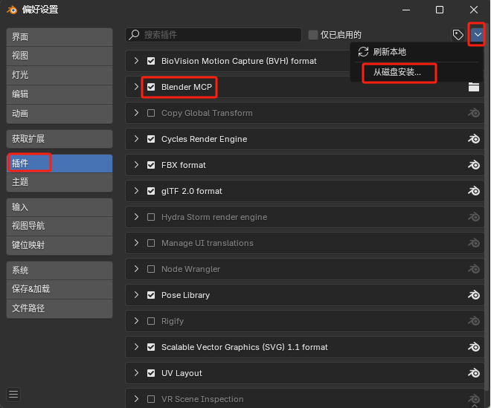Open 灯光 preferences tab
This screenshot has width=491, height=408.
60,75
